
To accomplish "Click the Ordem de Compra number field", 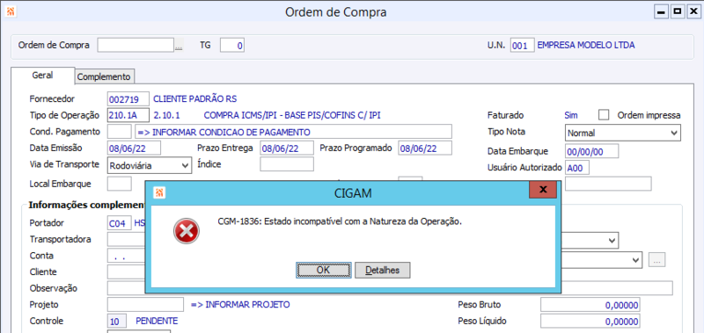I will point(136,46).
